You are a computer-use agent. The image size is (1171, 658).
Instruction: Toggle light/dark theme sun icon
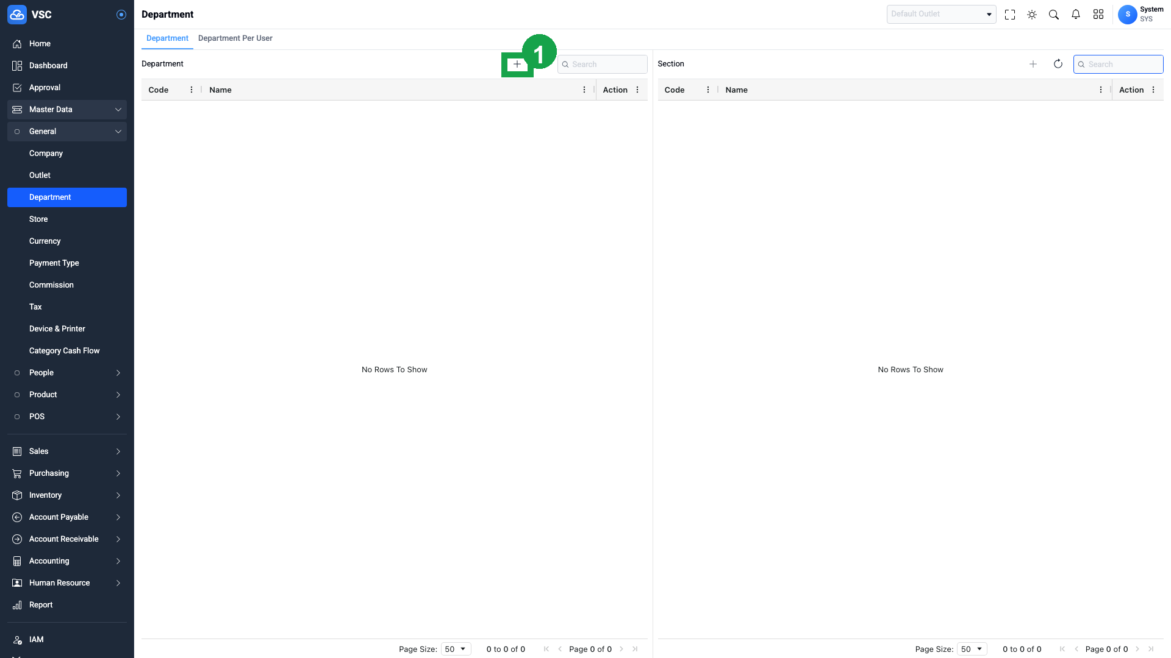click(x=1032, y=15)
